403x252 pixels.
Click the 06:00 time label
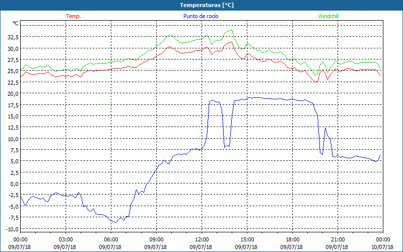pos(111,240)
